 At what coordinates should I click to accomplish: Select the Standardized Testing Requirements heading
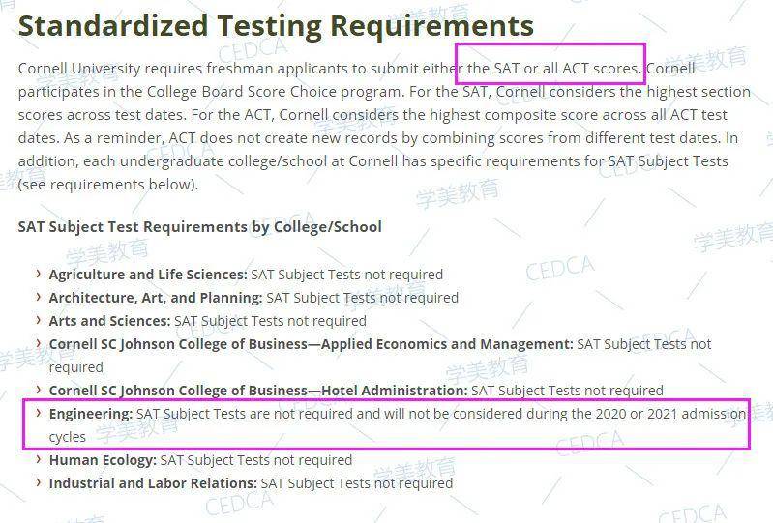[276, 25]
